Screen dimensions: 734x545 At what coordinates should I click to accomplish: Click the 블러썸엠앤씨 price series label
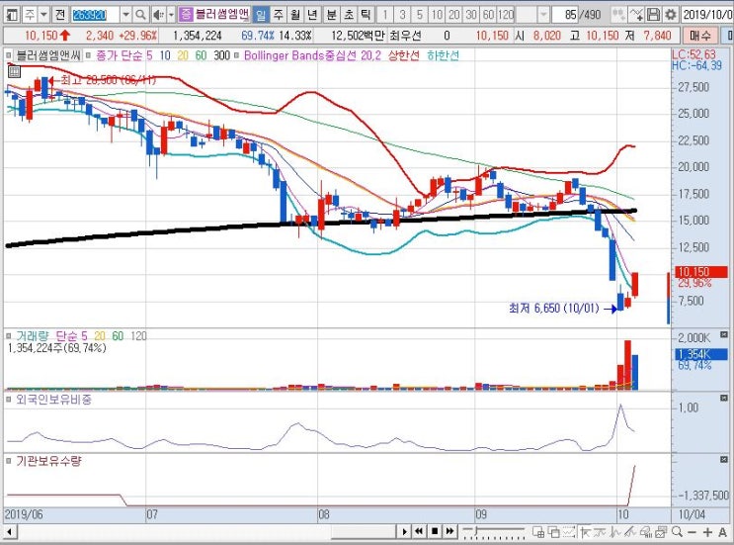(x=48, y=55)
